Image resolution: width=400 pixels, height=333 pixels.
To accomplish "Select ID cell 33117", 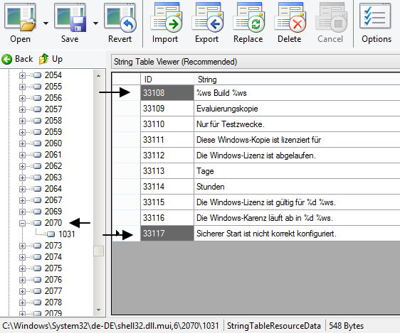I will tap(167, 234).
